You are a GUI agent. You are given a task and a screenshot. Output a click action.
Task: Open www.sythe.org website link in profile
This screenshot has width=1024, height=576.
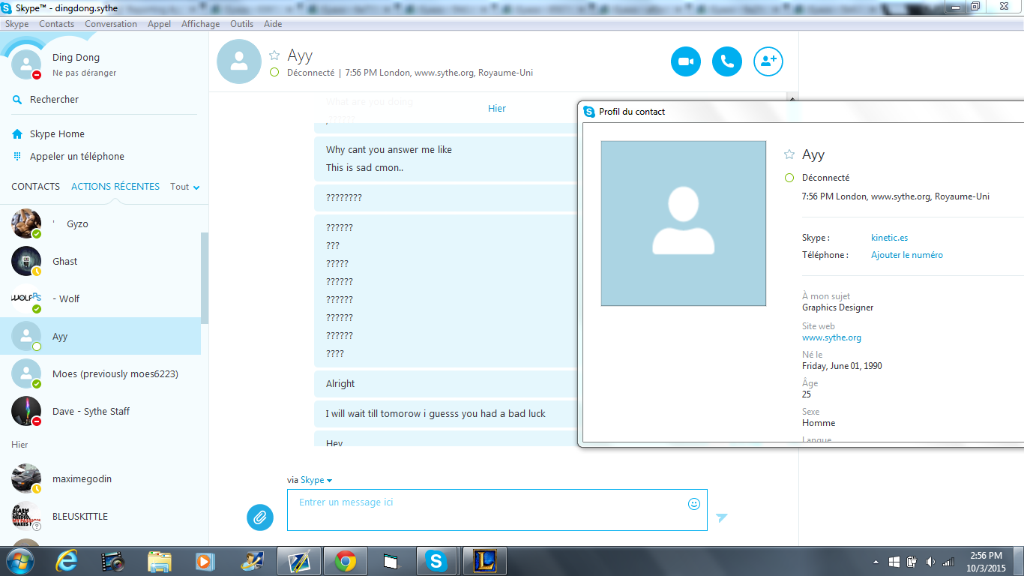[831, 337]
